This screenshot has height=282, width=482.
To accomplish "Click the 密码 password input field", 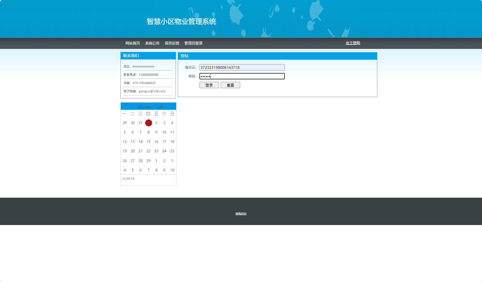I will pyautogui.click(x=242, y=76).
